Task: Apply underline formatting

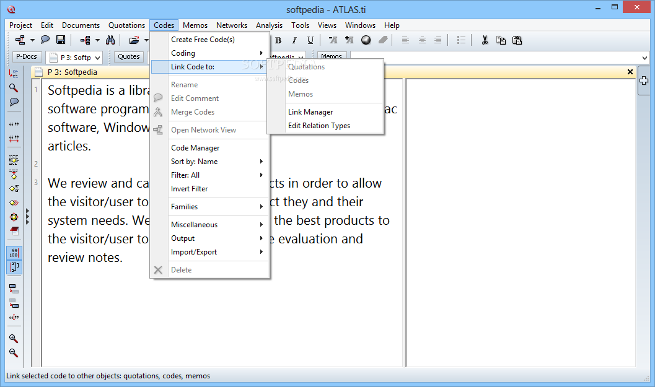Action: coord(310,40)
